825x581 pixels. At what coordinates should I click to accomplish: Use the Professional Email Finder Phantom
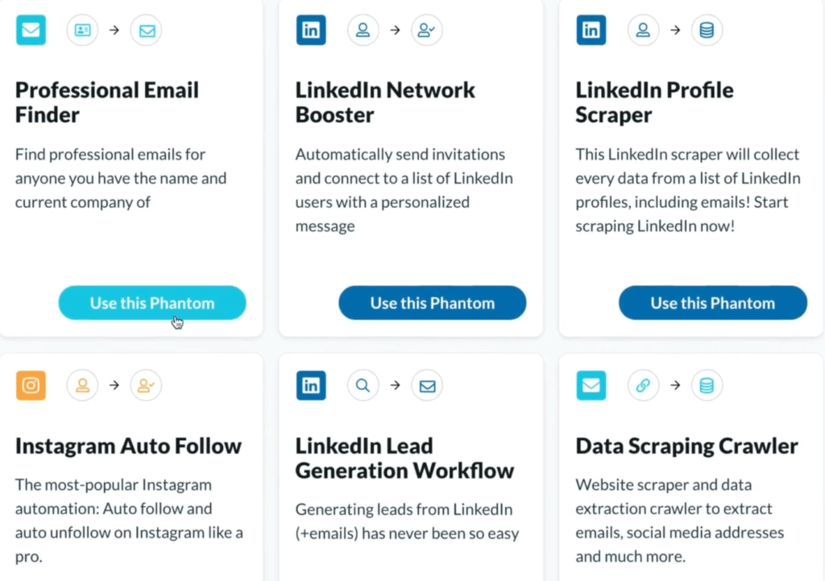[152, 303]
